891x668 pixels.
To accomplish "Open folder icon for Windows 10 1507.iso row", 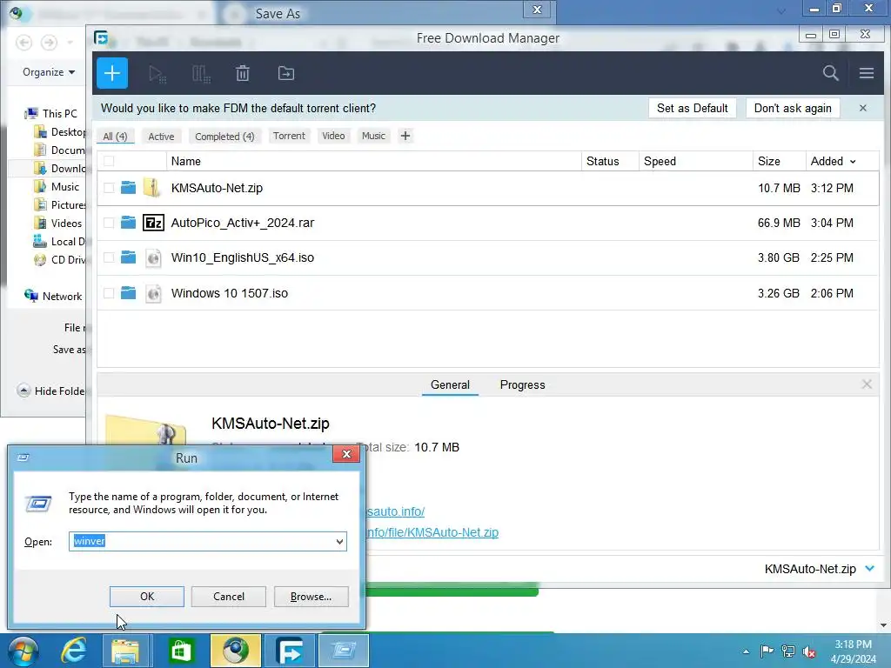I will coord(129,293).
